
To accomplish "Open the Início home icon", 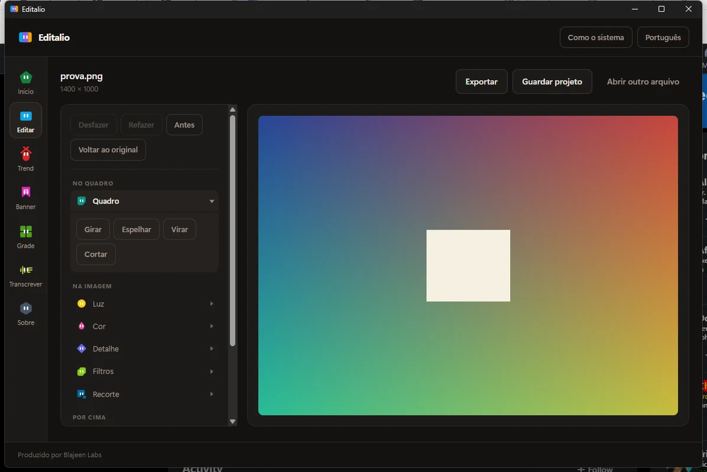I will tap(25, 77).
